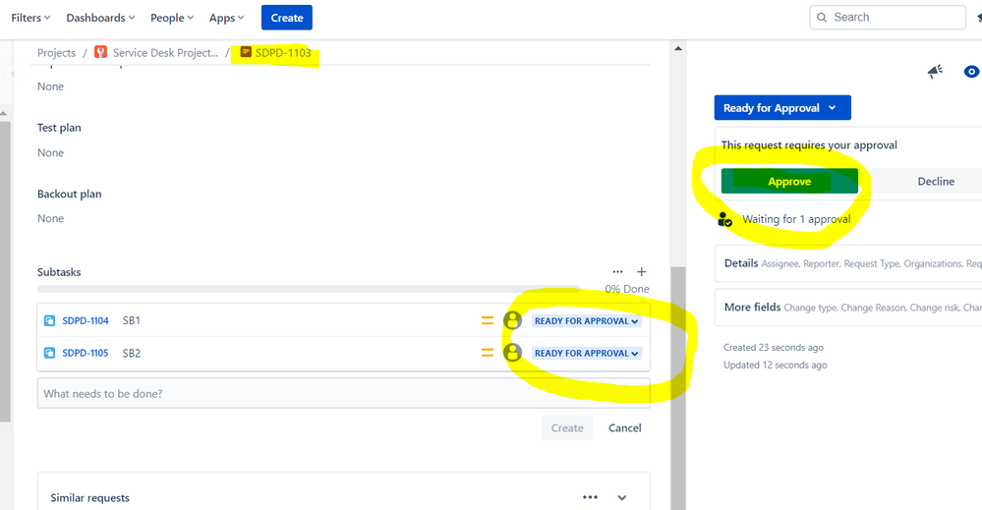Image resolution: width=982 pixels, height=510 pixels.
Task: Open the Dashboards menu
Action: (100, 18)
